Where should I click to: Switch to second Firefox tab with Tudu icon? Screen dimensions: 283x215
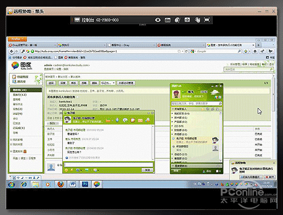pos(82,45)
